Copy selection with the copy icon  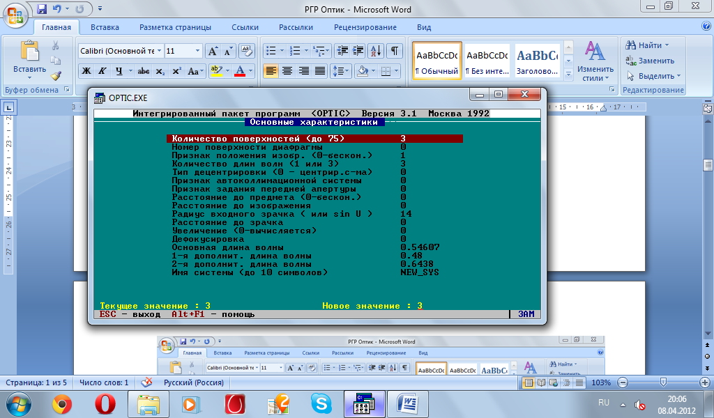pyautogui.click(x=56, y=61)
